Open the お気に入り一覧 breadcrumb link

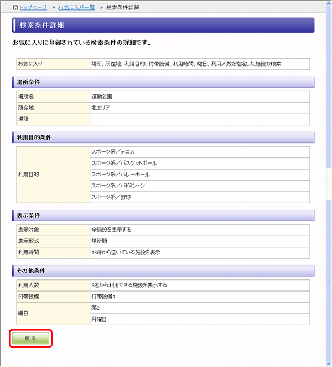(76, 7)
